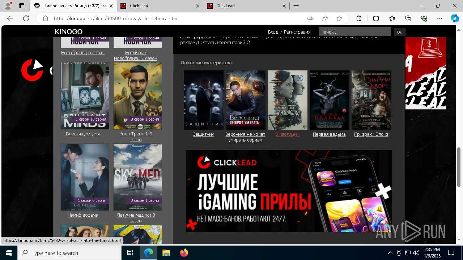This screenshot has width=463, height=260.
Task: Open File Explorer from taskbar
Action: [166, 253]
